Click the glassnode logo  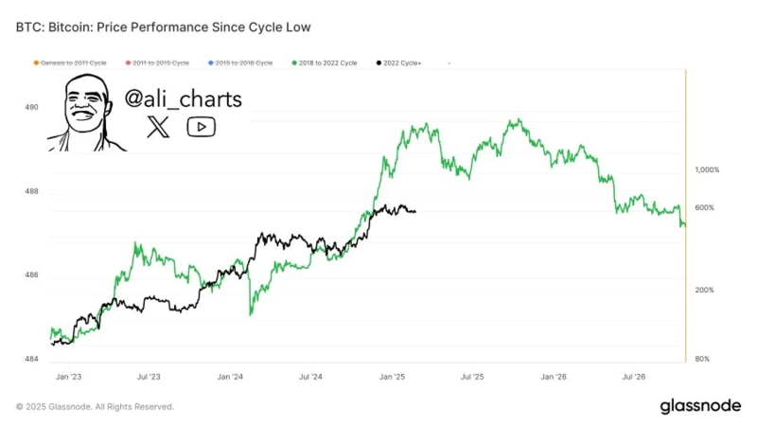tap(699, 406)
